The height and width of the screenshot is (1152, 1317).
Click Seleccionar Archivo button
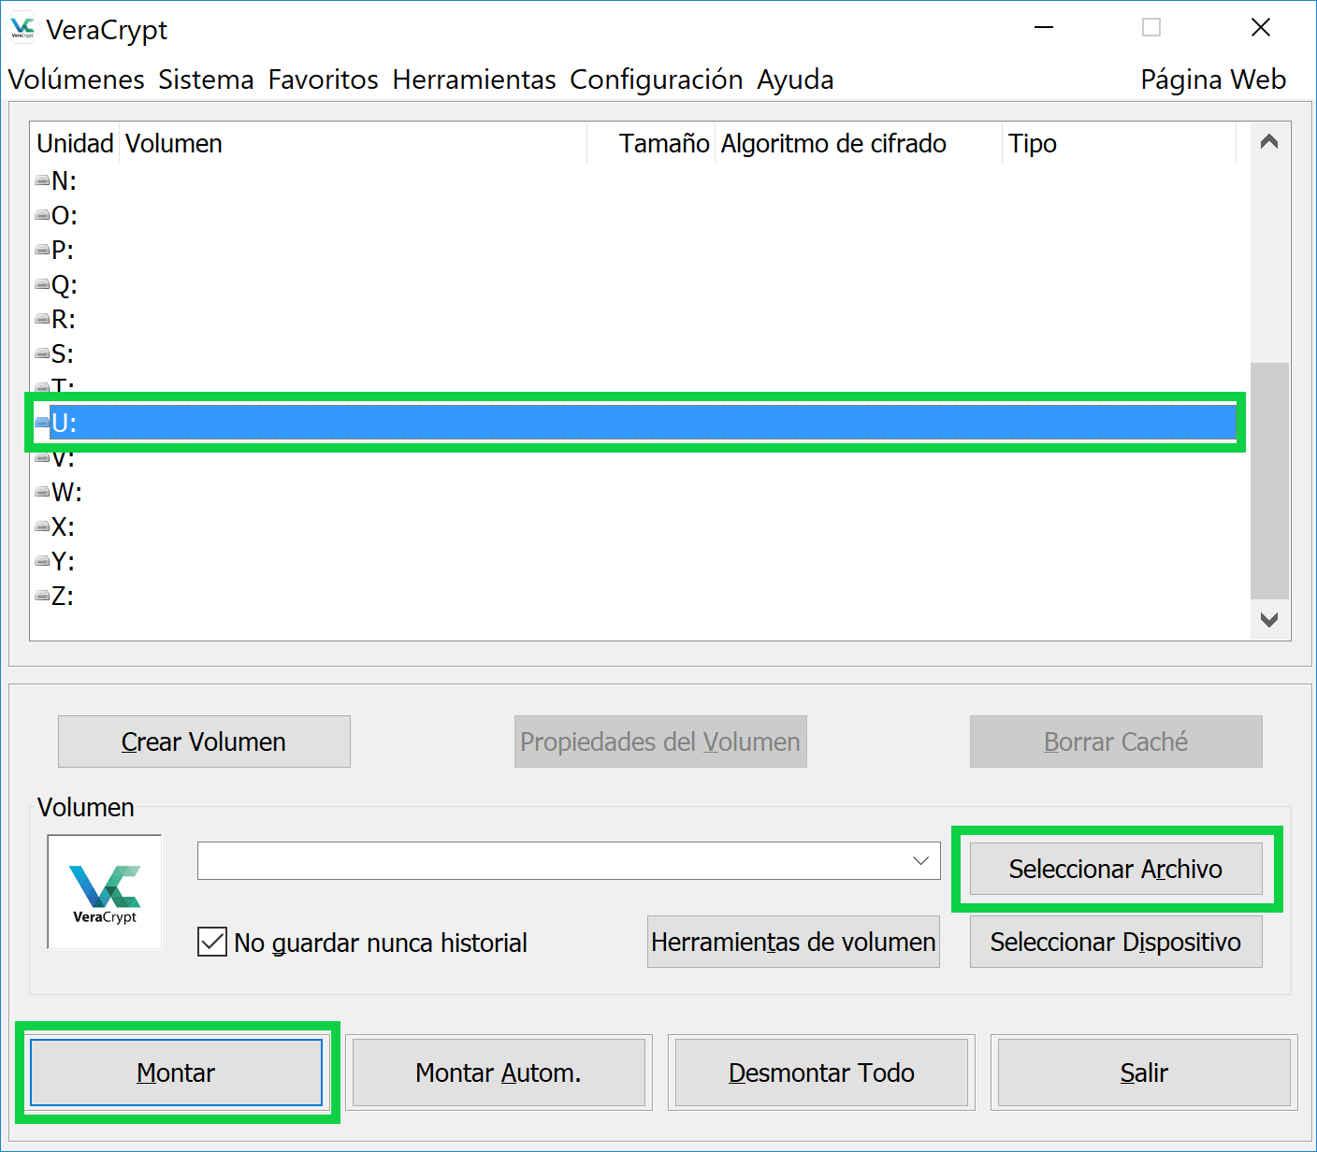[1116, 869]
